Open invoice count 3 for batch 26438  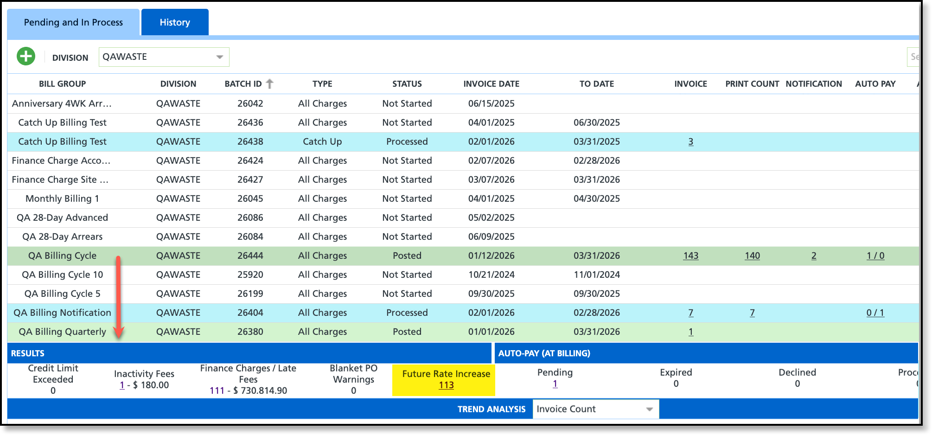point(691,142)
